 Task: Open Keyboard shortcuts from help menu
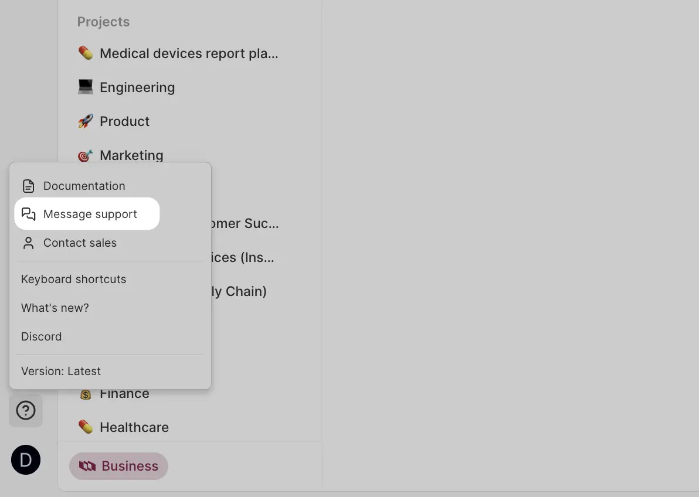coord(74,279)
